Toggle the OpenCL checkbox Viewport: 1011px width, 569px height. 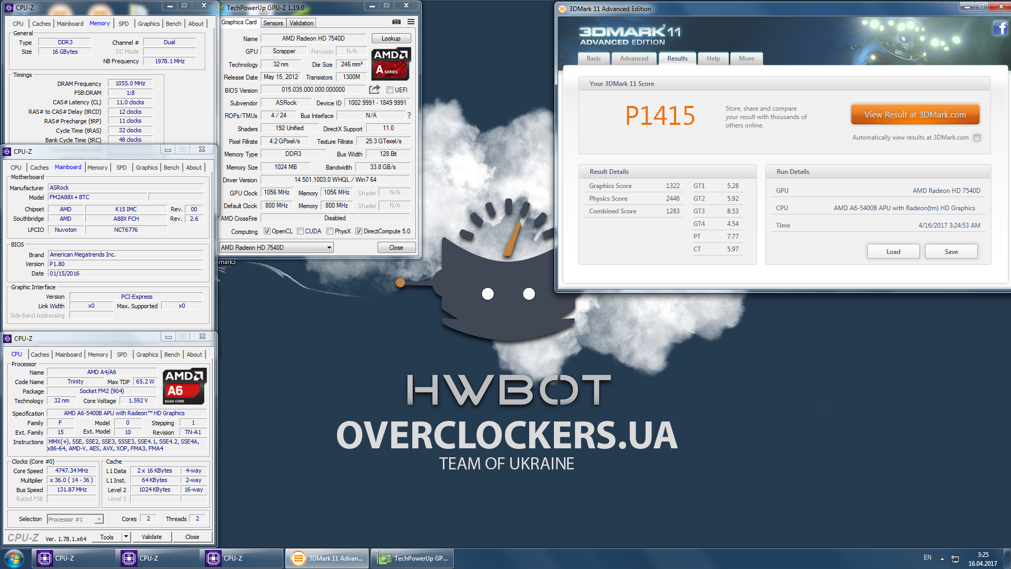click(267, 231)
